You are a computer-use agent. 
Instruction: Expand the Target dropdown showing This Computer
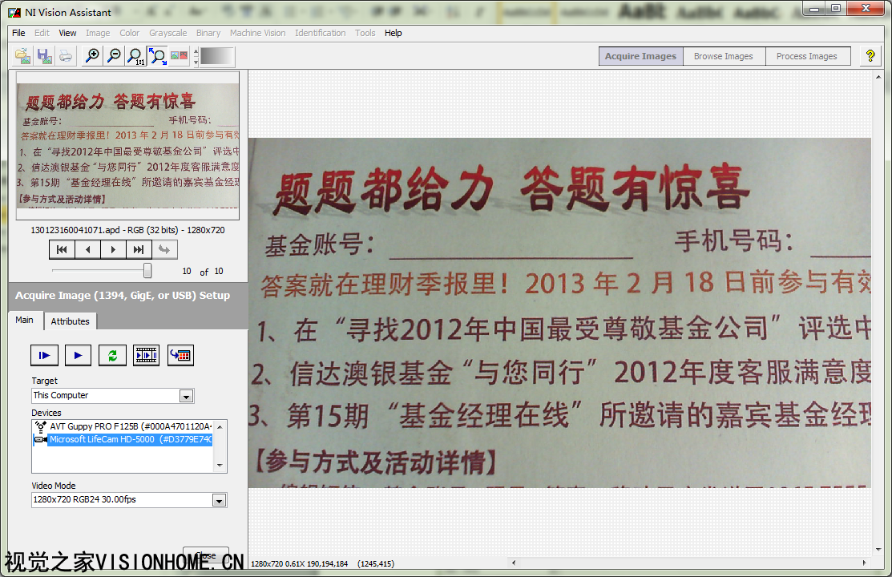(186, 396)
